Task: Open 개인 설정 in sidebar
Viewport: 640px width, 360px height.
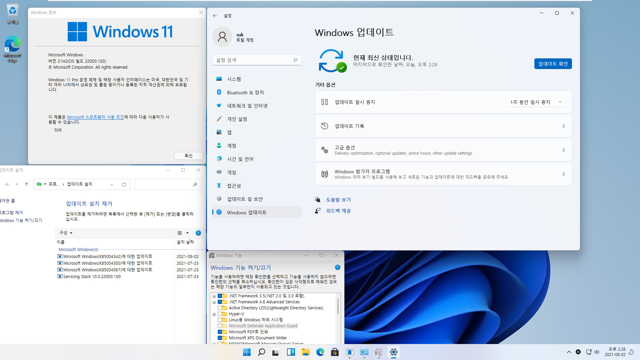Action: coord(257,119)
